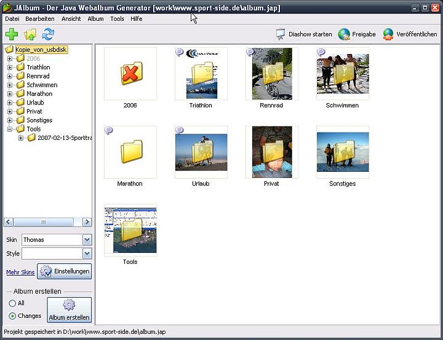This screenshot has height=340, width=443.
Task: Select Marathon in the folder tree
Action: (x=39, y=94)
